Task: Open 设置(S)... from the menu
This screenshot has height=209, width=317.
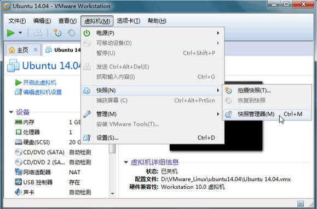Action: pos(153,138)
